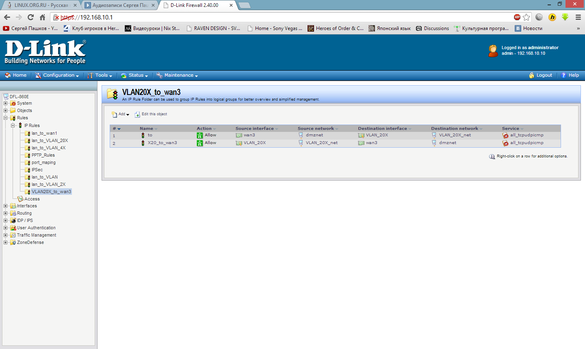
Task: Select lan_to_VLAN_4X rule folder
Action: [x=48, y=148]
